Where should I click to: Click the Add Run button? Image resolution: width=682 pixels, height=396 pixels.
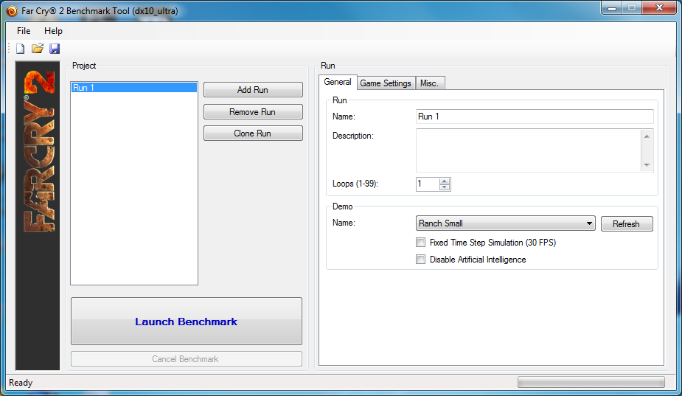(x=253, y=90)
